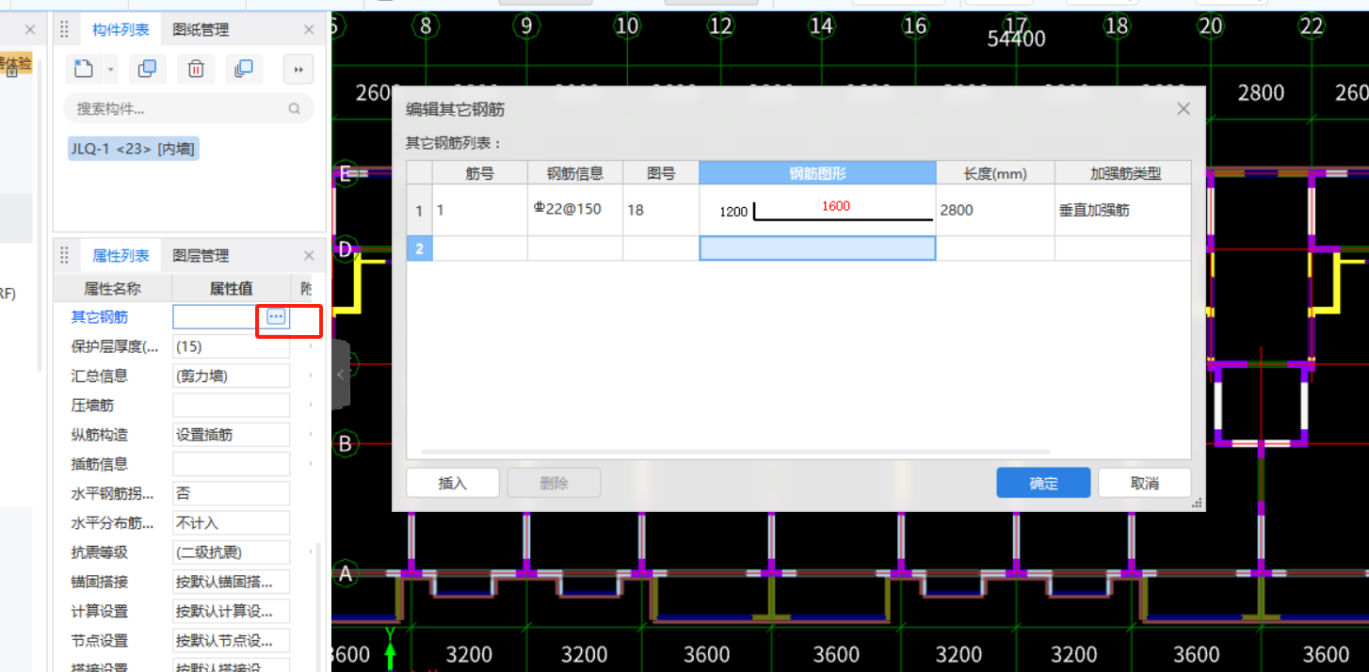This screenshot has width=1369, height=672.
Task: Switch to the 属性列表 tab
Action: click(x=121, y=256)
